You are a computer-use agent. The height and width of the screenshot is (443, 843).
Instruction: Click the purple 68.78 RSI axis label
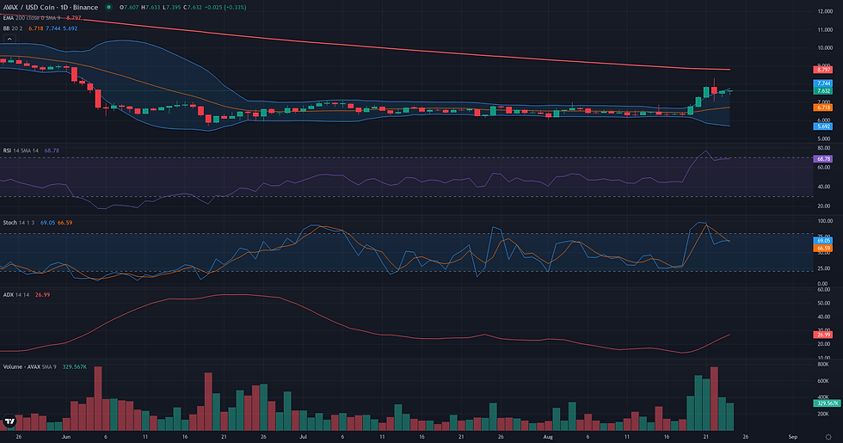coord(823,158)
